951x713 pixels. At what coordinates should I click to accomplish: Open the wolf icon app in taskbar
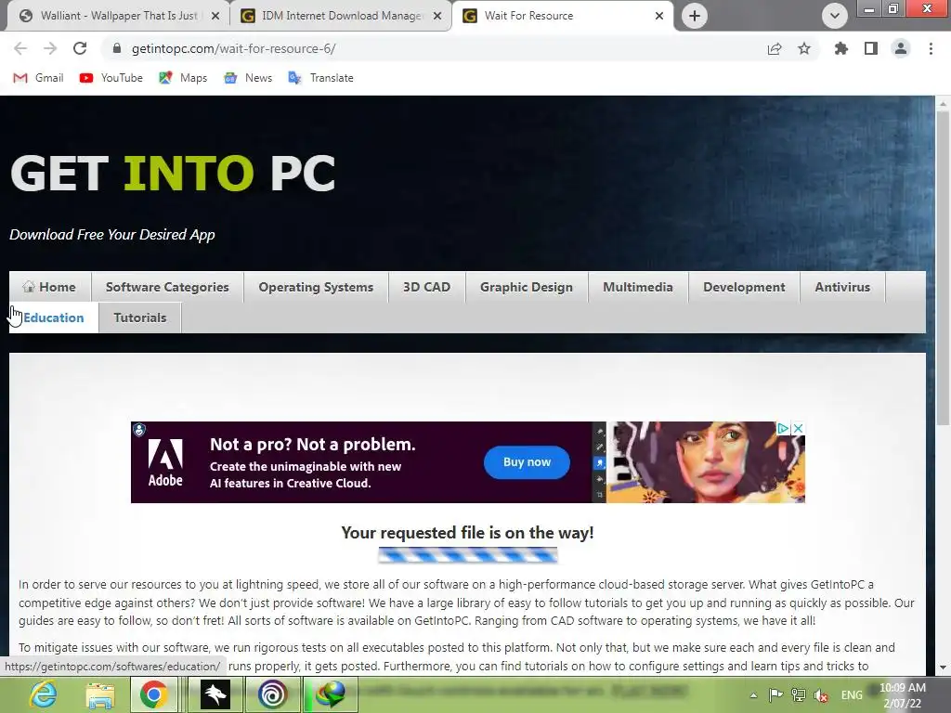coord(215,694)
